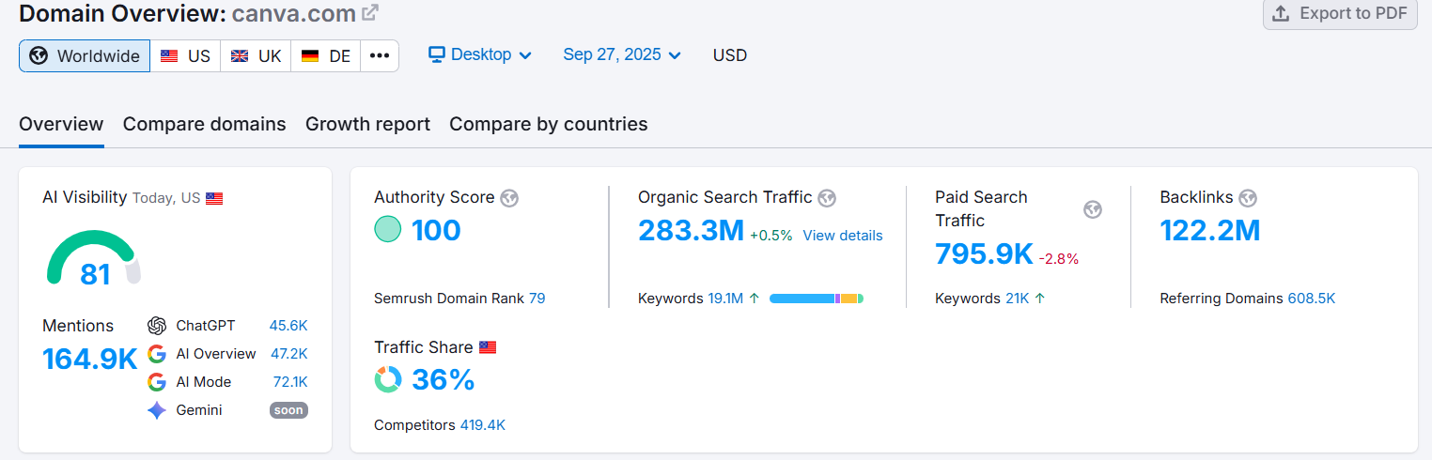Click globe icon beside Organic Search Traffic

click(x=827, y=198)
